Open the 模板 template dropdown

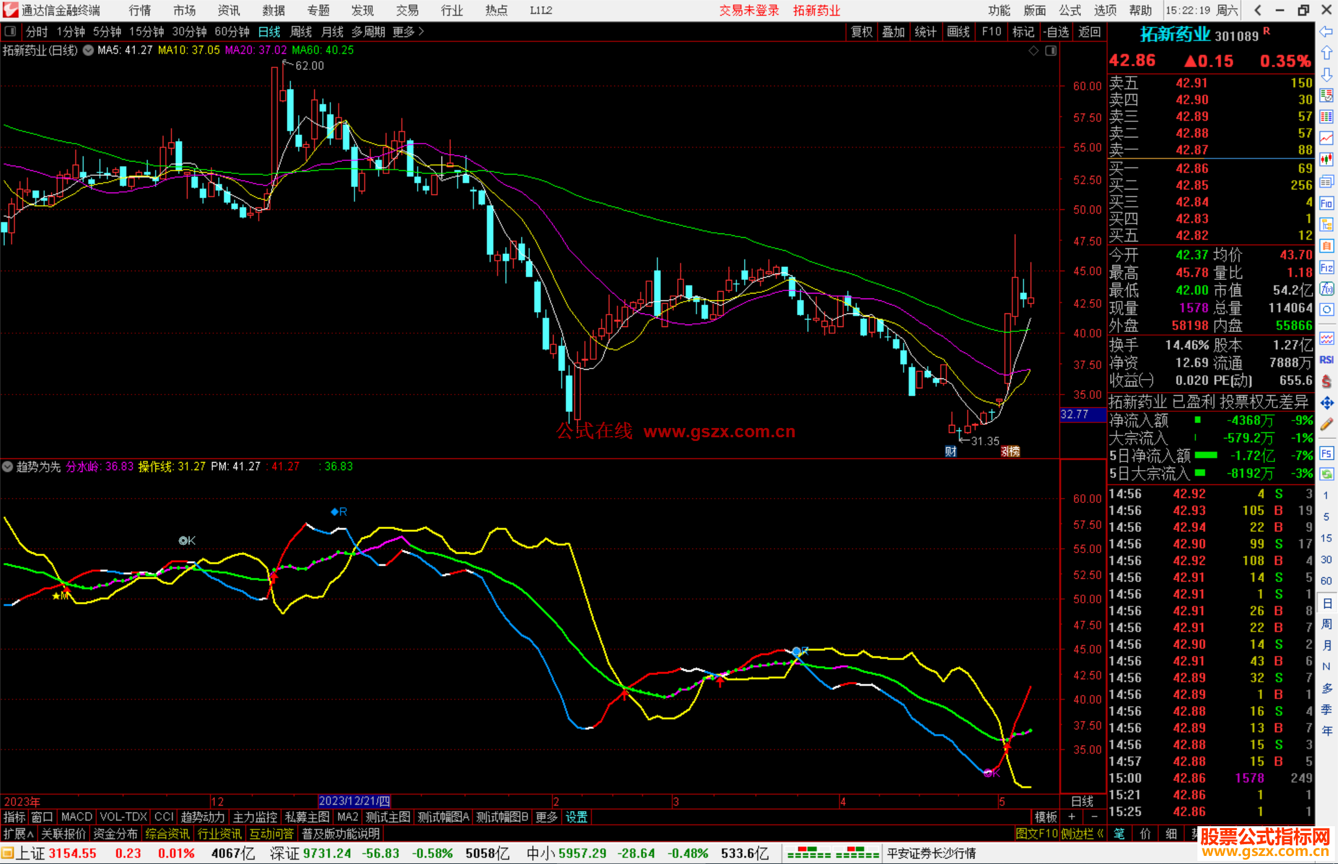click(x=1046, y=817)
